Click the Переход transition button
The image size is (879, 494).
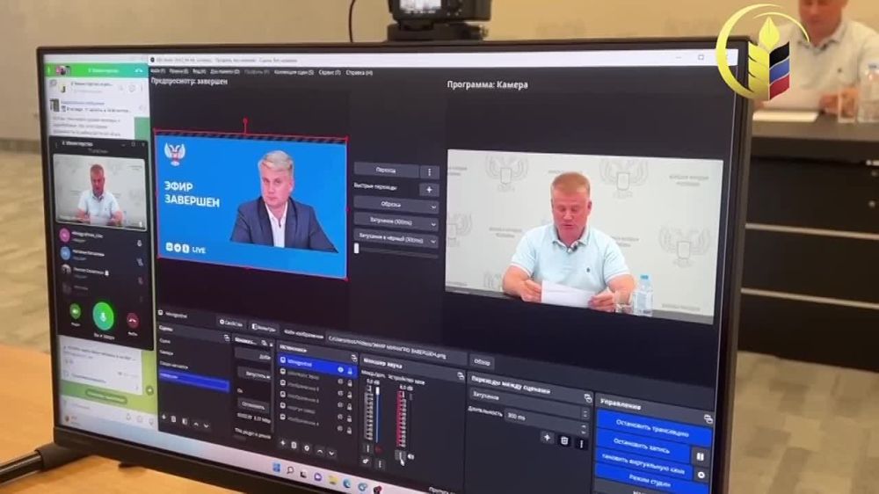386,170
